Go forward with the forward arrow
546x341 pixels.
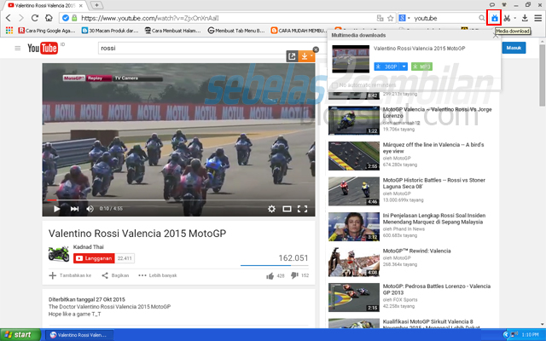21,18
